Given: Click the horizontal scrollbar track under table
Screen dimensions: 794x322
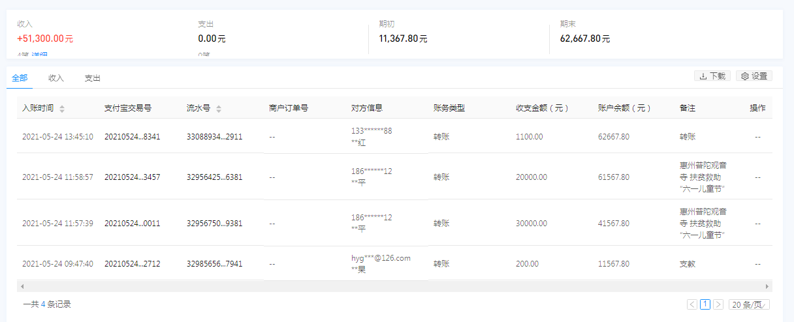Looking at the screenshot, I should click(x=392, y=286).
